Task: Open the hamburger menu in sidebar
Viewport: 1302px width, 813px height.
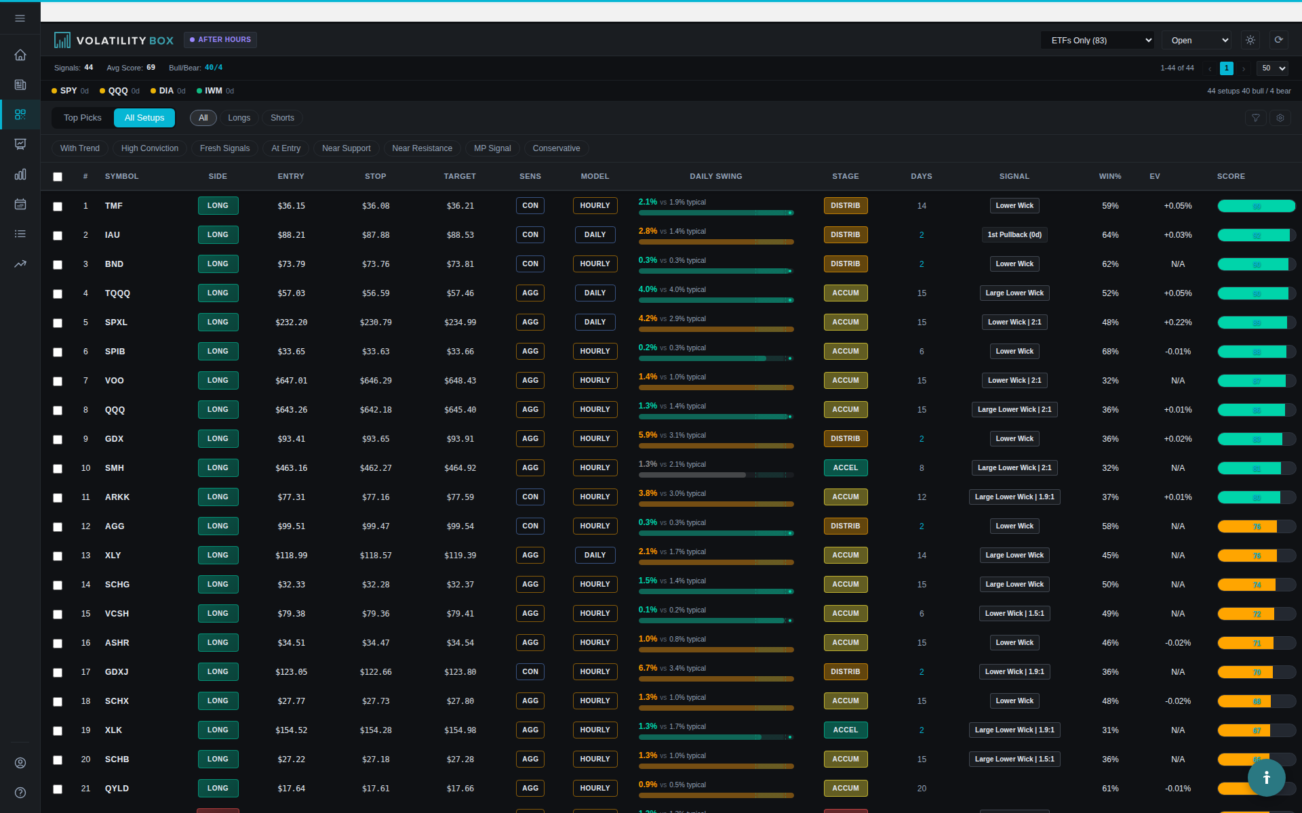Action: (20, 18)
